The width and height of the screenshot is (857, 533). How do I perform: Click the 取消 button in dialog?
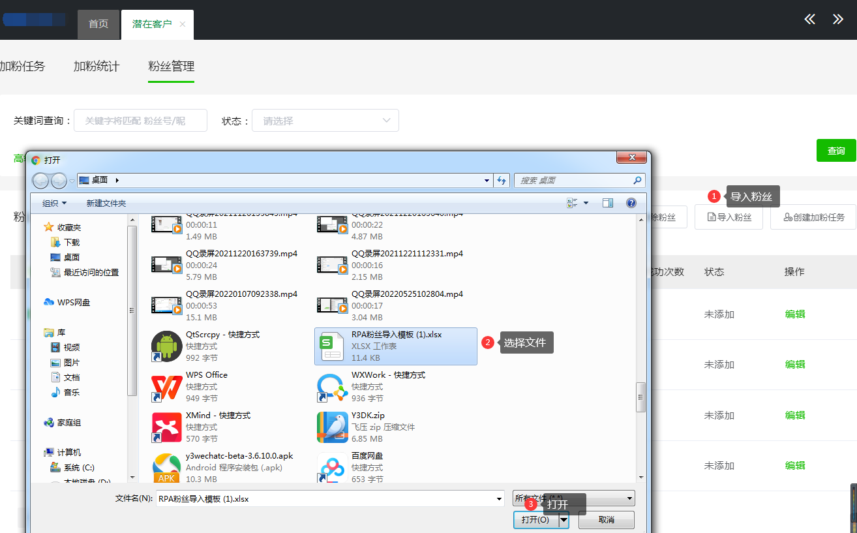click(x=606, y=520)
